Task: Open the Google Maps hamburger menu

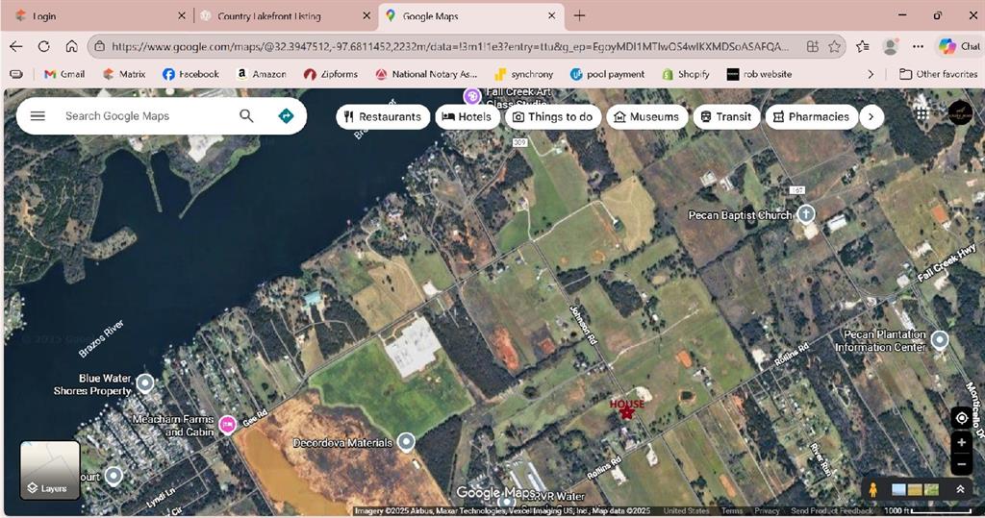Action: coord(38,116)
